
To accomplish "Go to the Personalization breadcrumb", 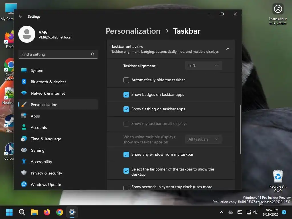I will 133,31.
